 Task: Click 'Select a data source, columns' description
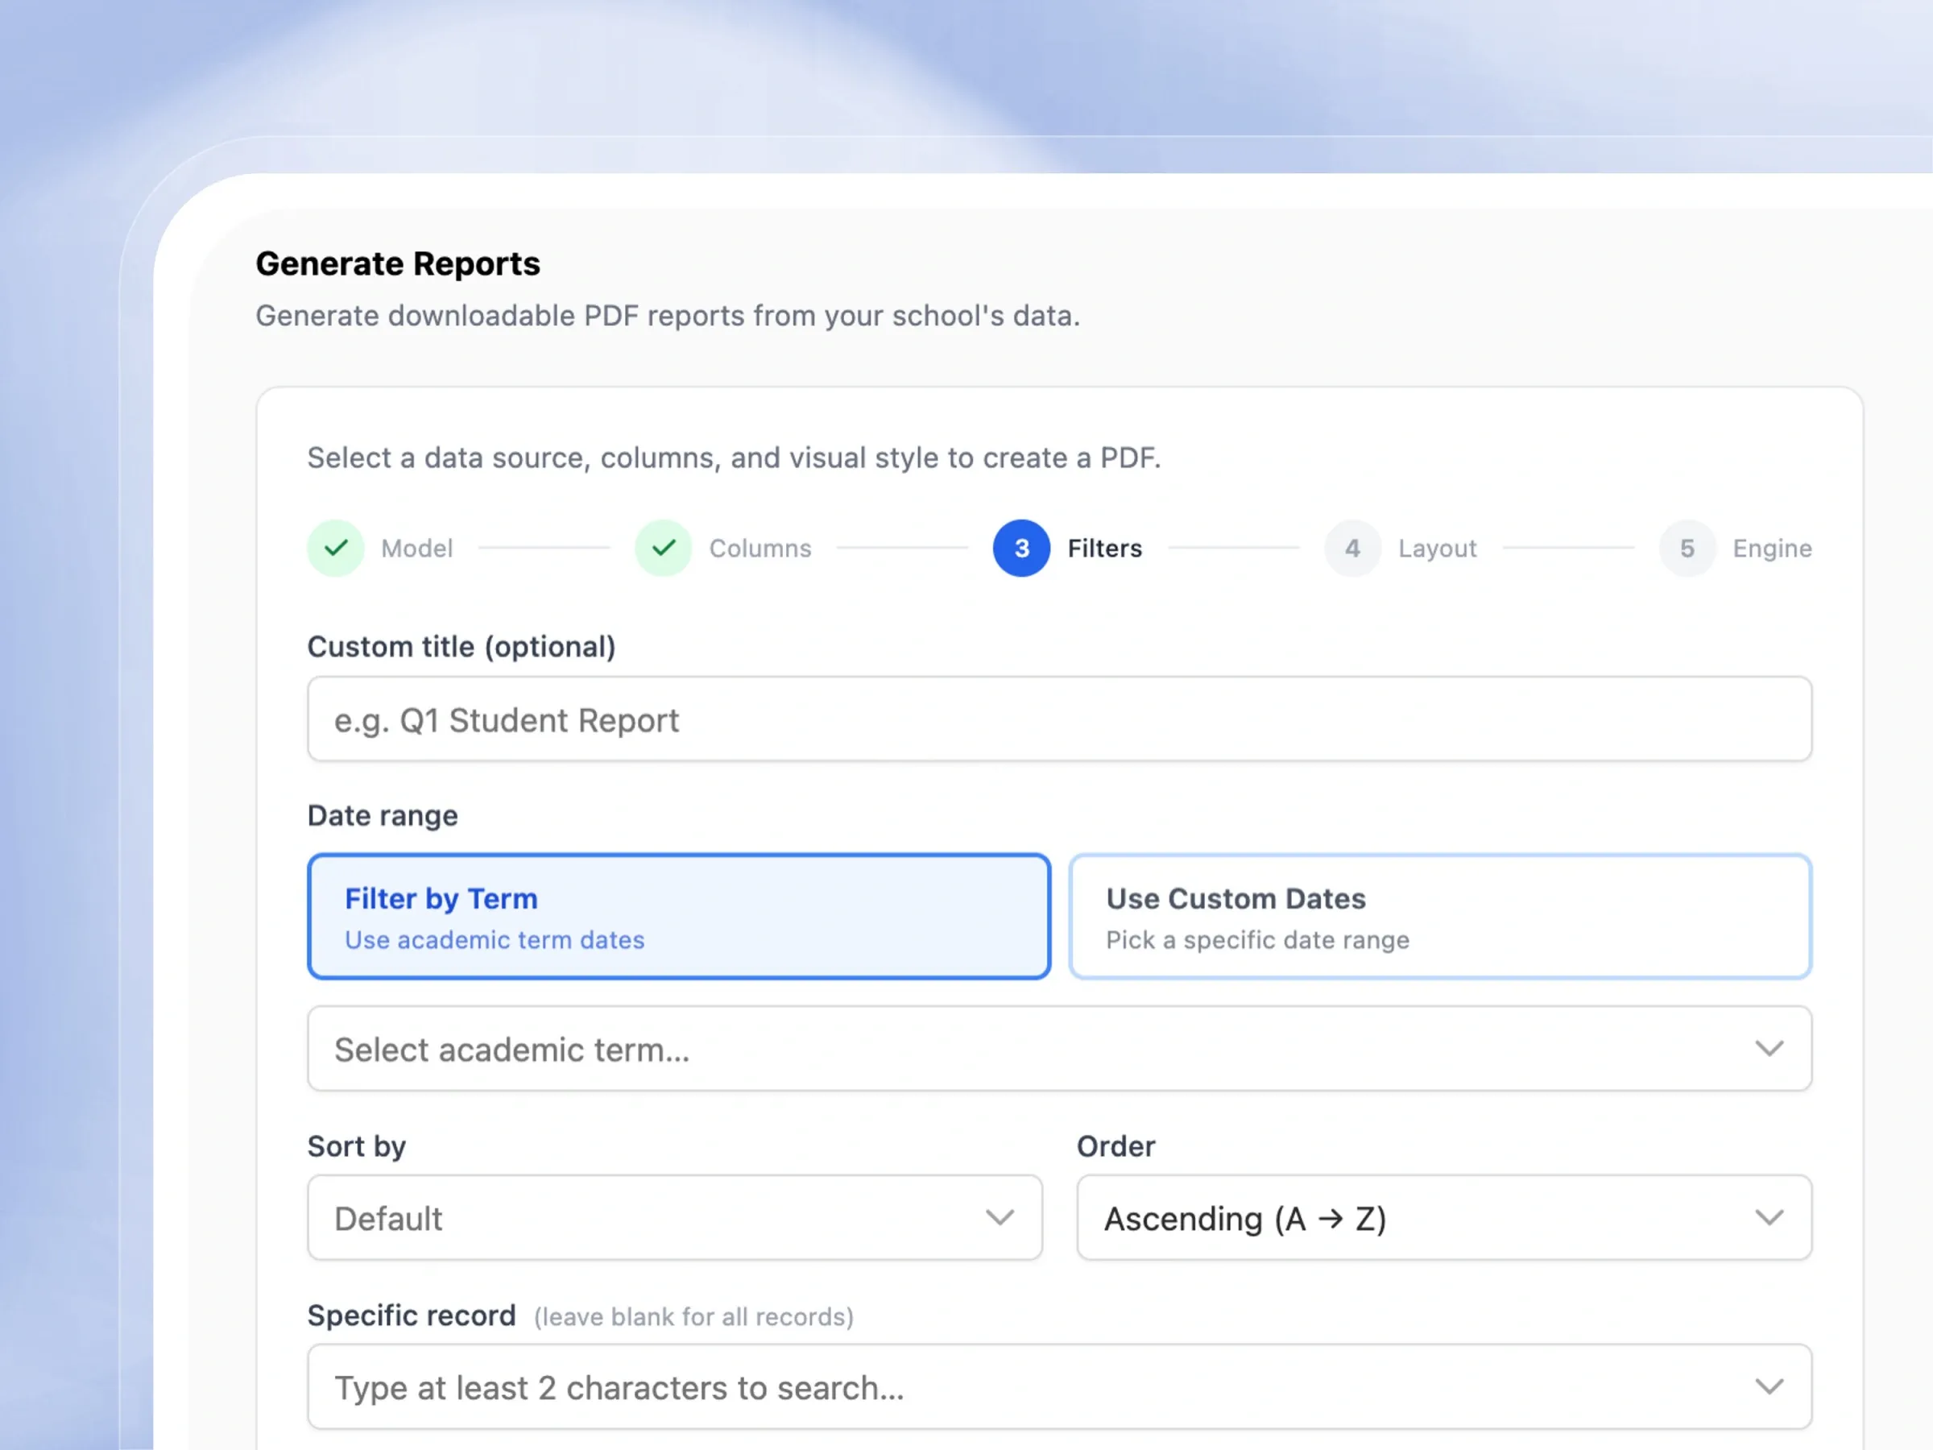pyautogui.click(x=734, y=458)
